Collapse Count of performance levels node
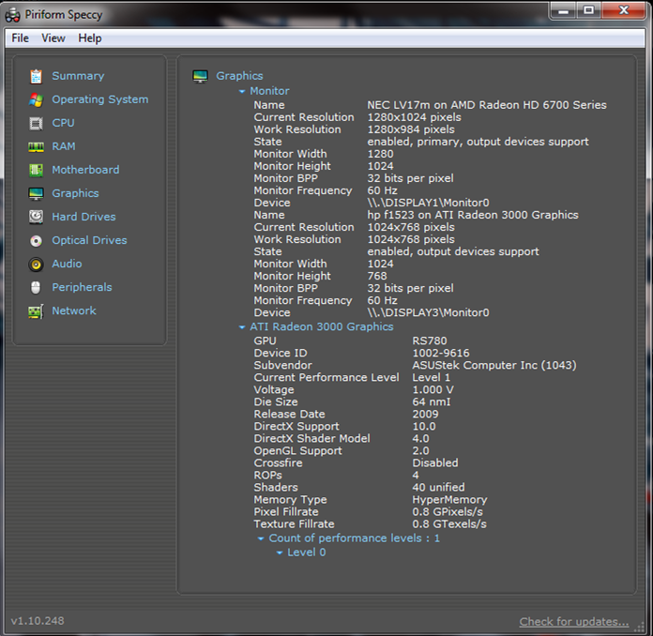 pos(261,538)
